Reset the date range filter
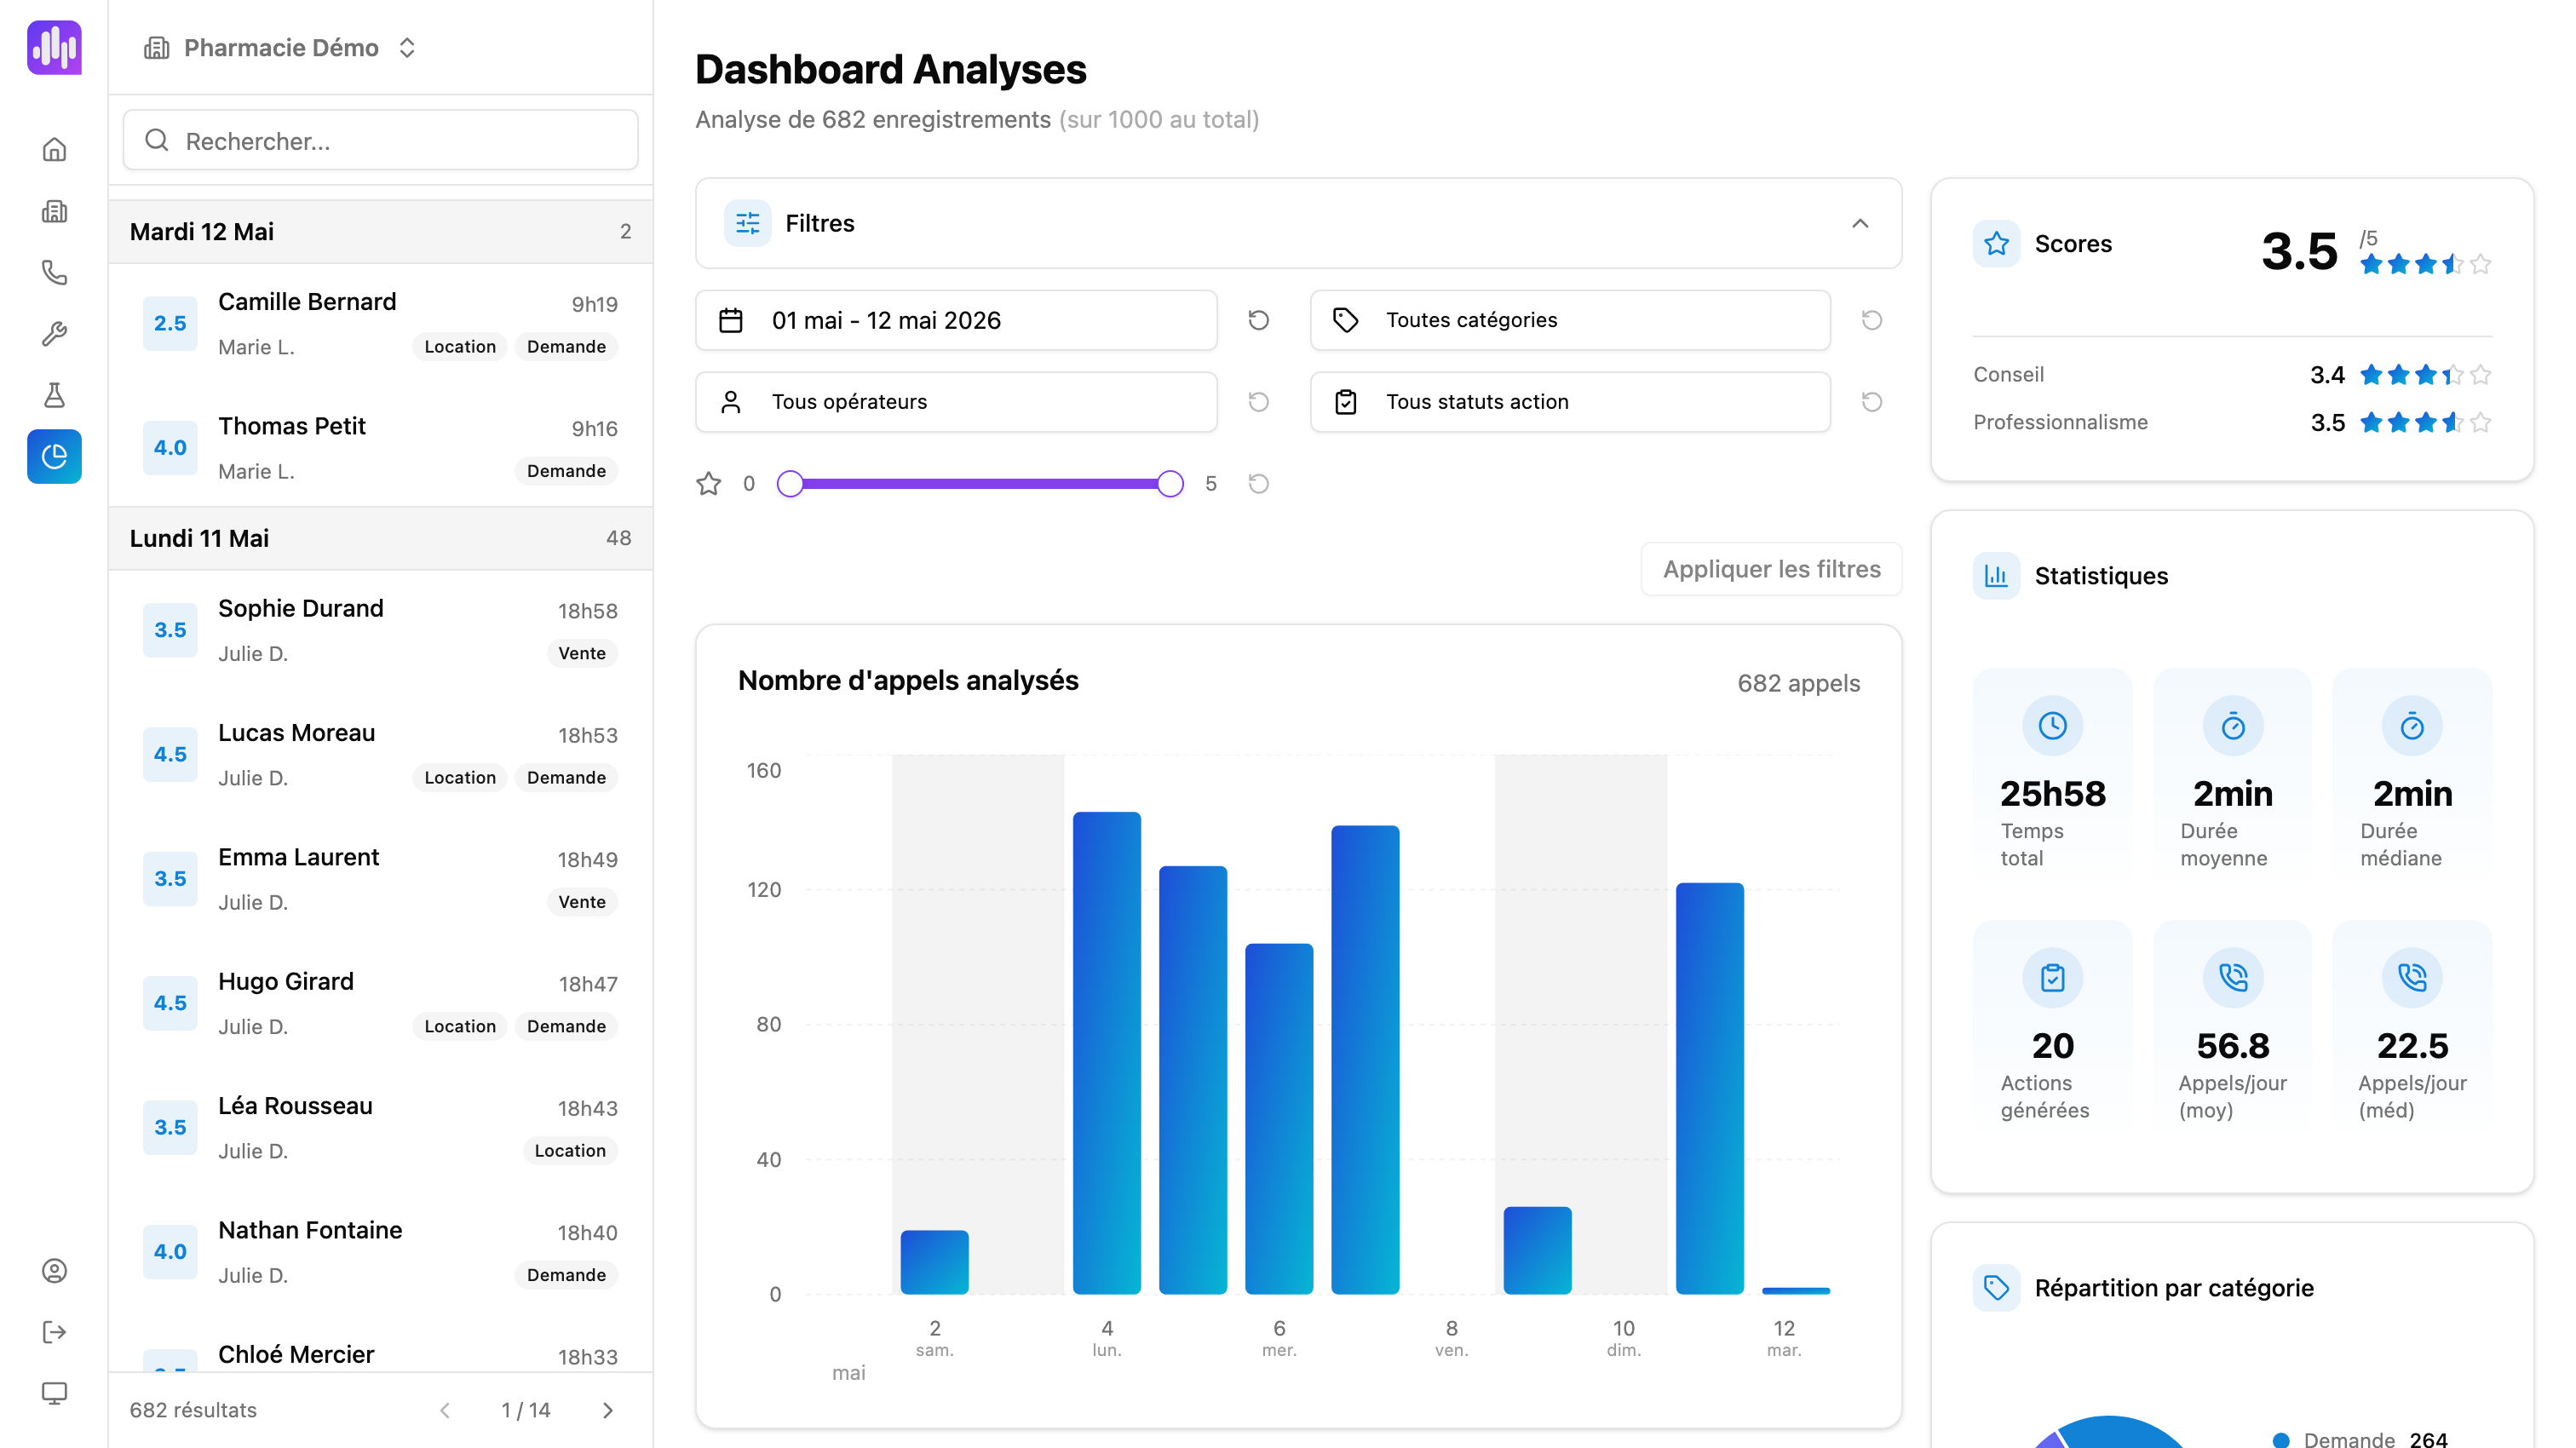 coord(1259,320)
